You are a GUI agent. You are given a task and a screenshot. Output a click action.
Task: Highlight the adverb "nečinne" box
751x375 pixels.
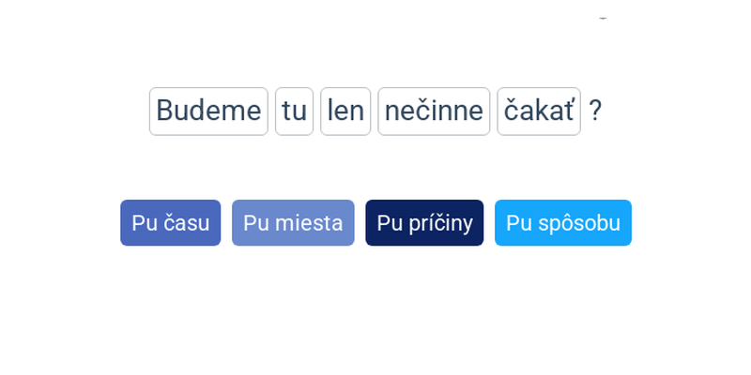point(434,111)
